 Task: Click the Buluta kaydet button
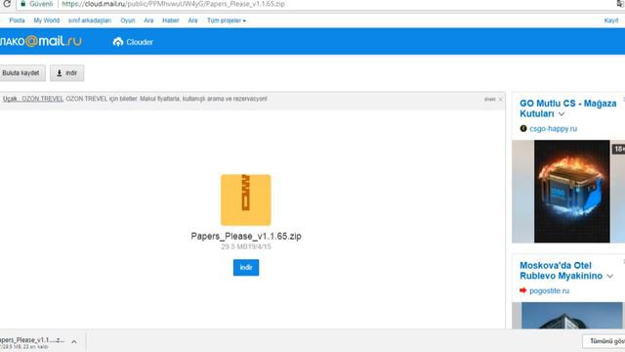coord(21,73)
